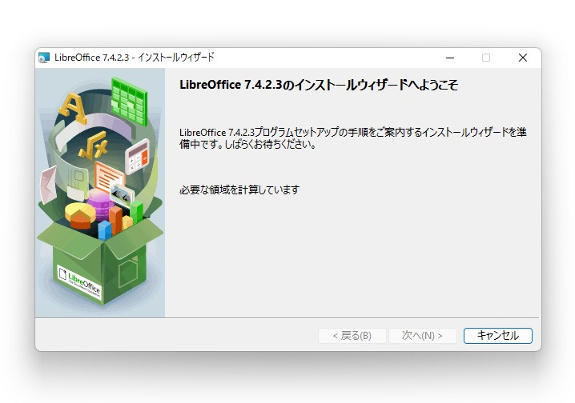The width and height of the screenshot is (575, 403).
Task: Click the welcome heading LibreOffice 7.4.2.3のインストールウィザードへようこそ
Action: (x=319, y=85)
